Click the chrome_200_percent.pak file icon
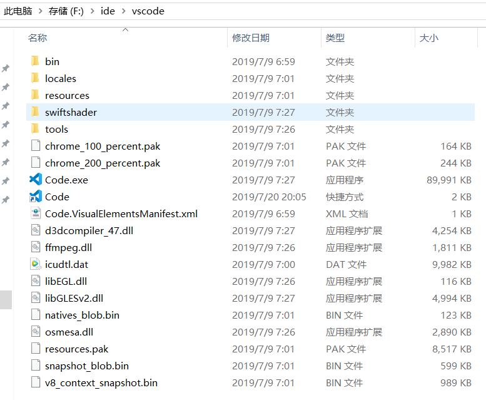486x400 pixels. (36, 163)
